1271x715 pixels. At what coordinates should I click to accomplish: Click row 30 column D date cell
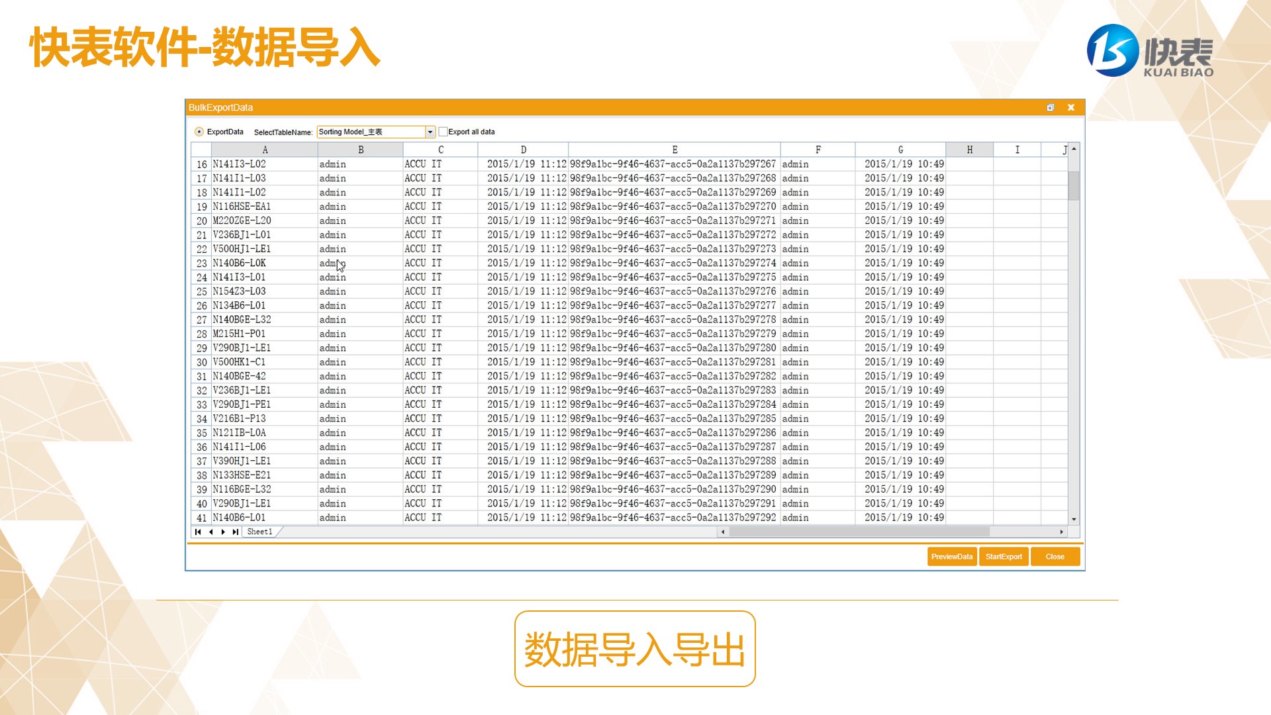[524, 362]
